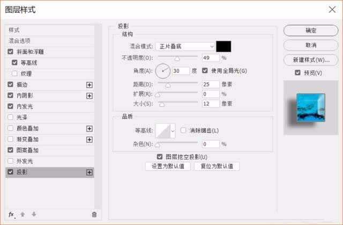The image size is (343, 225).
Task: Click the move effect up arrow
Action: pyautogui.click(x=23, y=214)
